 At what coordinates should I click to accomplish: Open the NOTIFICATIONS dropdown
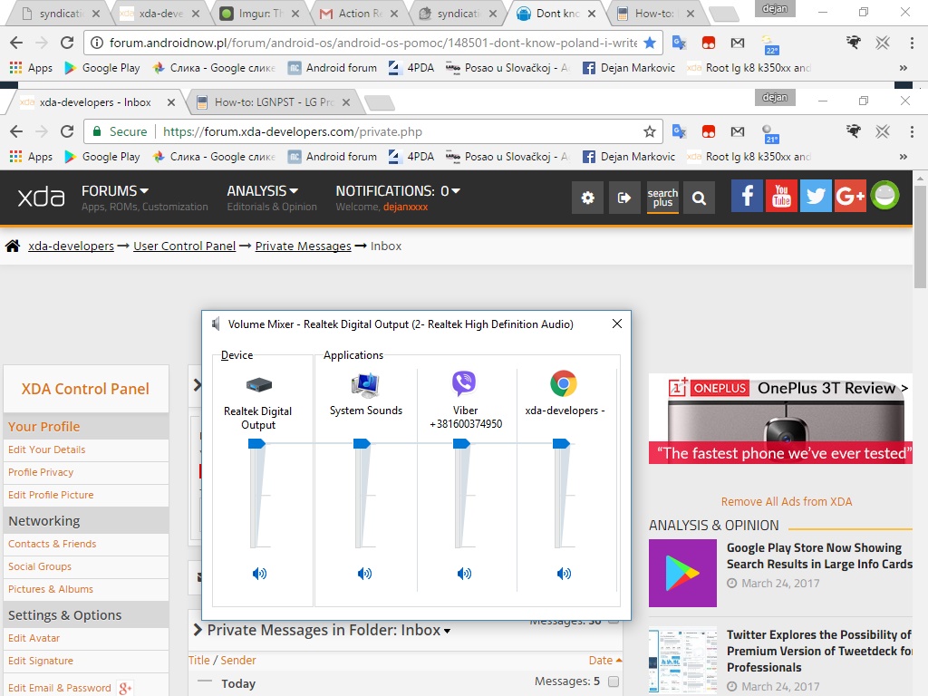click(398, 191)
